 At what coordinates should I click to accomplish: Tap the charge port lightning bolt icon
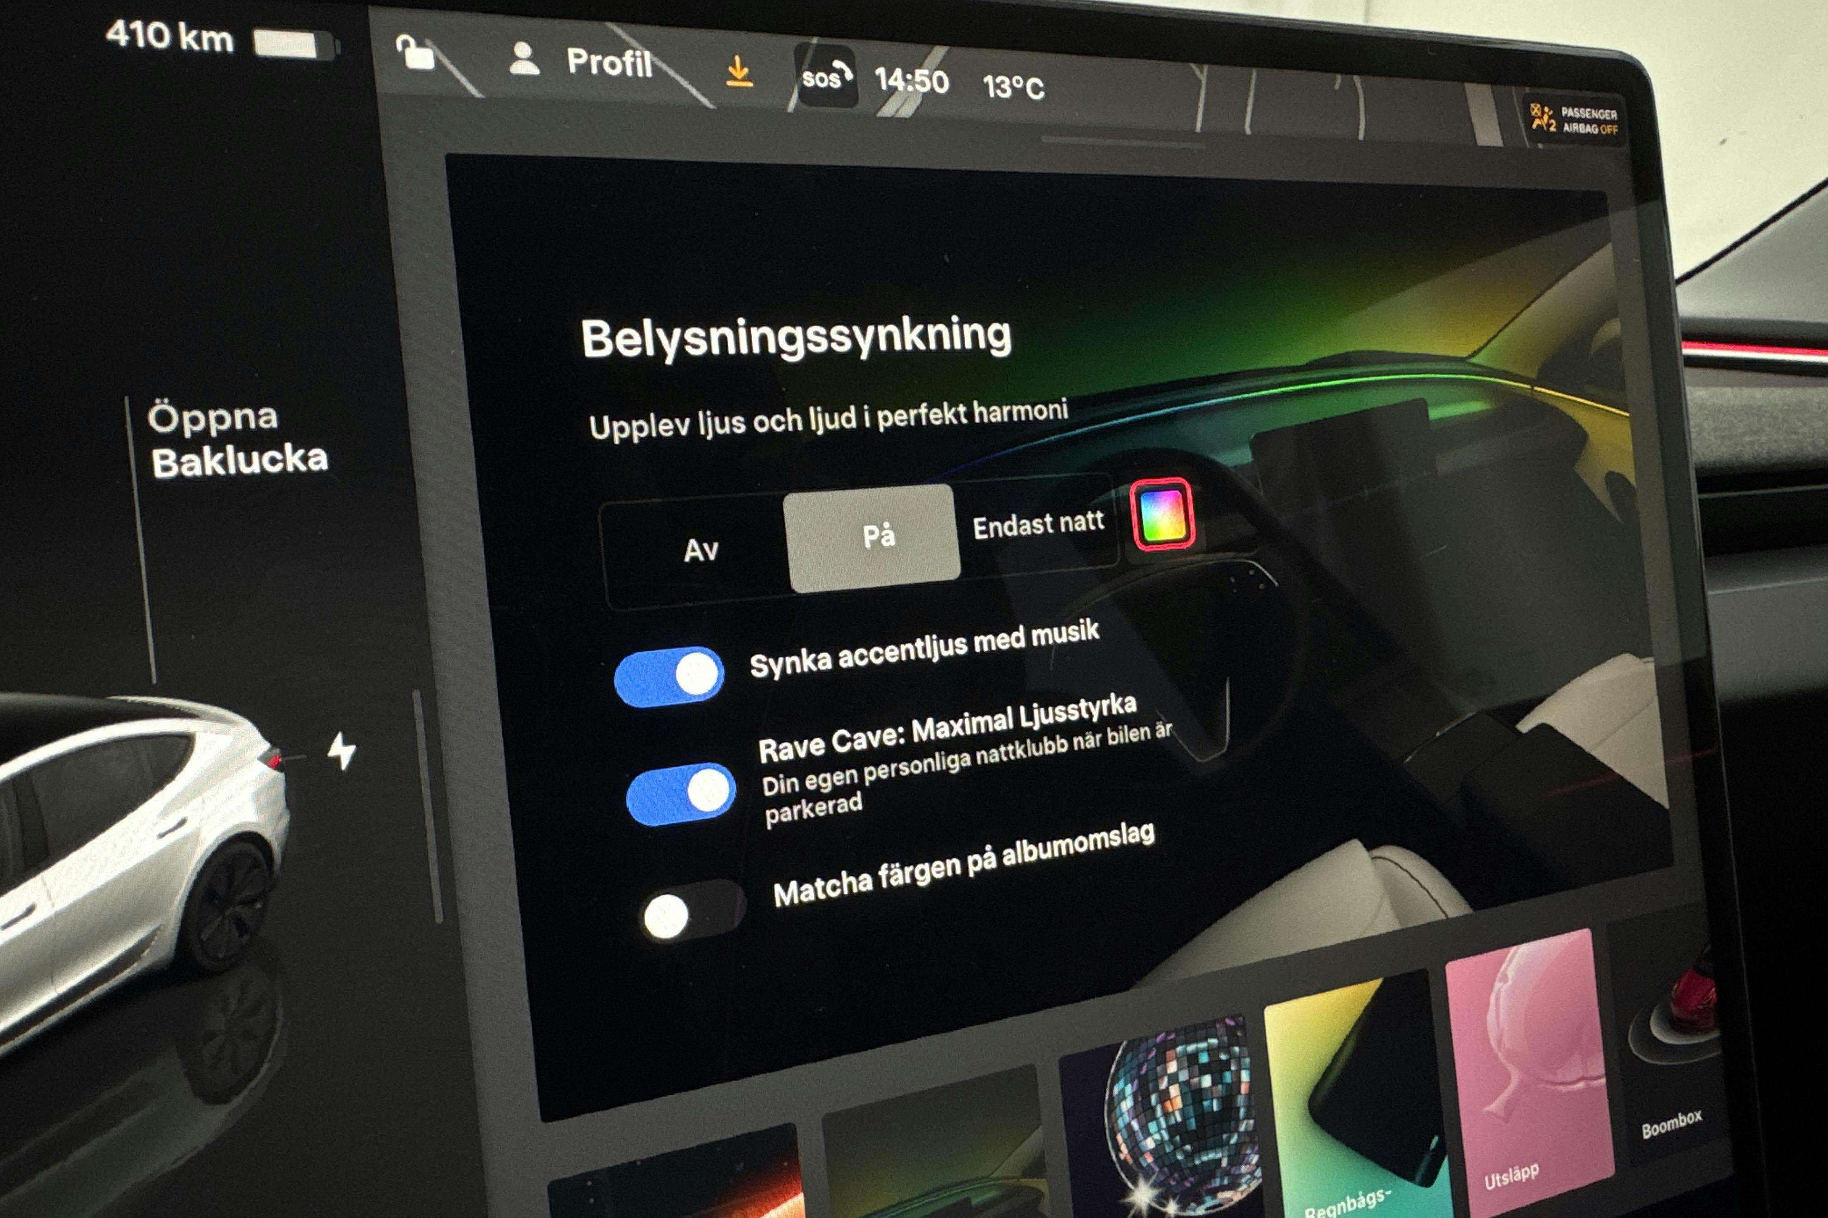coord(341,750)
